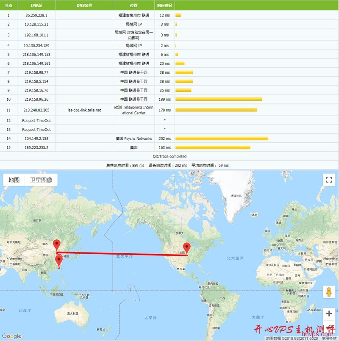Toggle fullscreen view of the map
339x341 pixels.
(x=329, y=179)
